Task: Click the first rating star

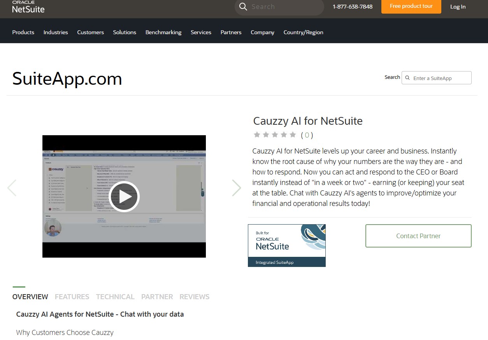Action: pos(257,135)
